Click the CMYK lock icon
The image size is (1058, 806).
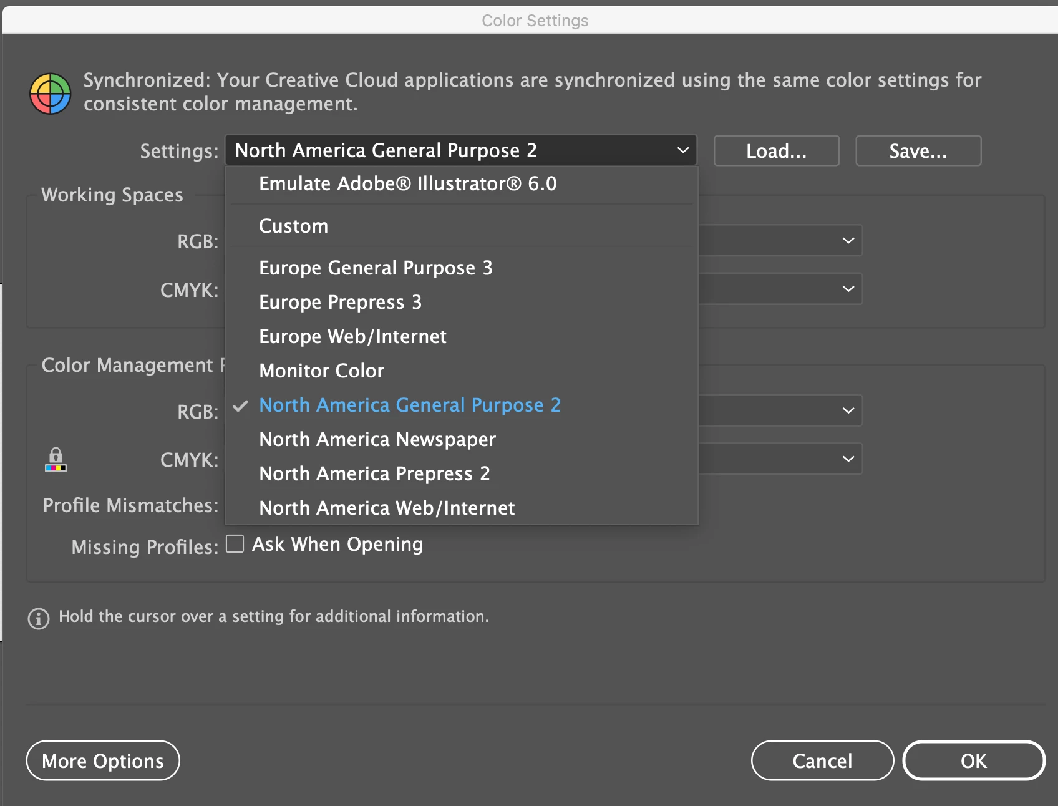[56, 460]
